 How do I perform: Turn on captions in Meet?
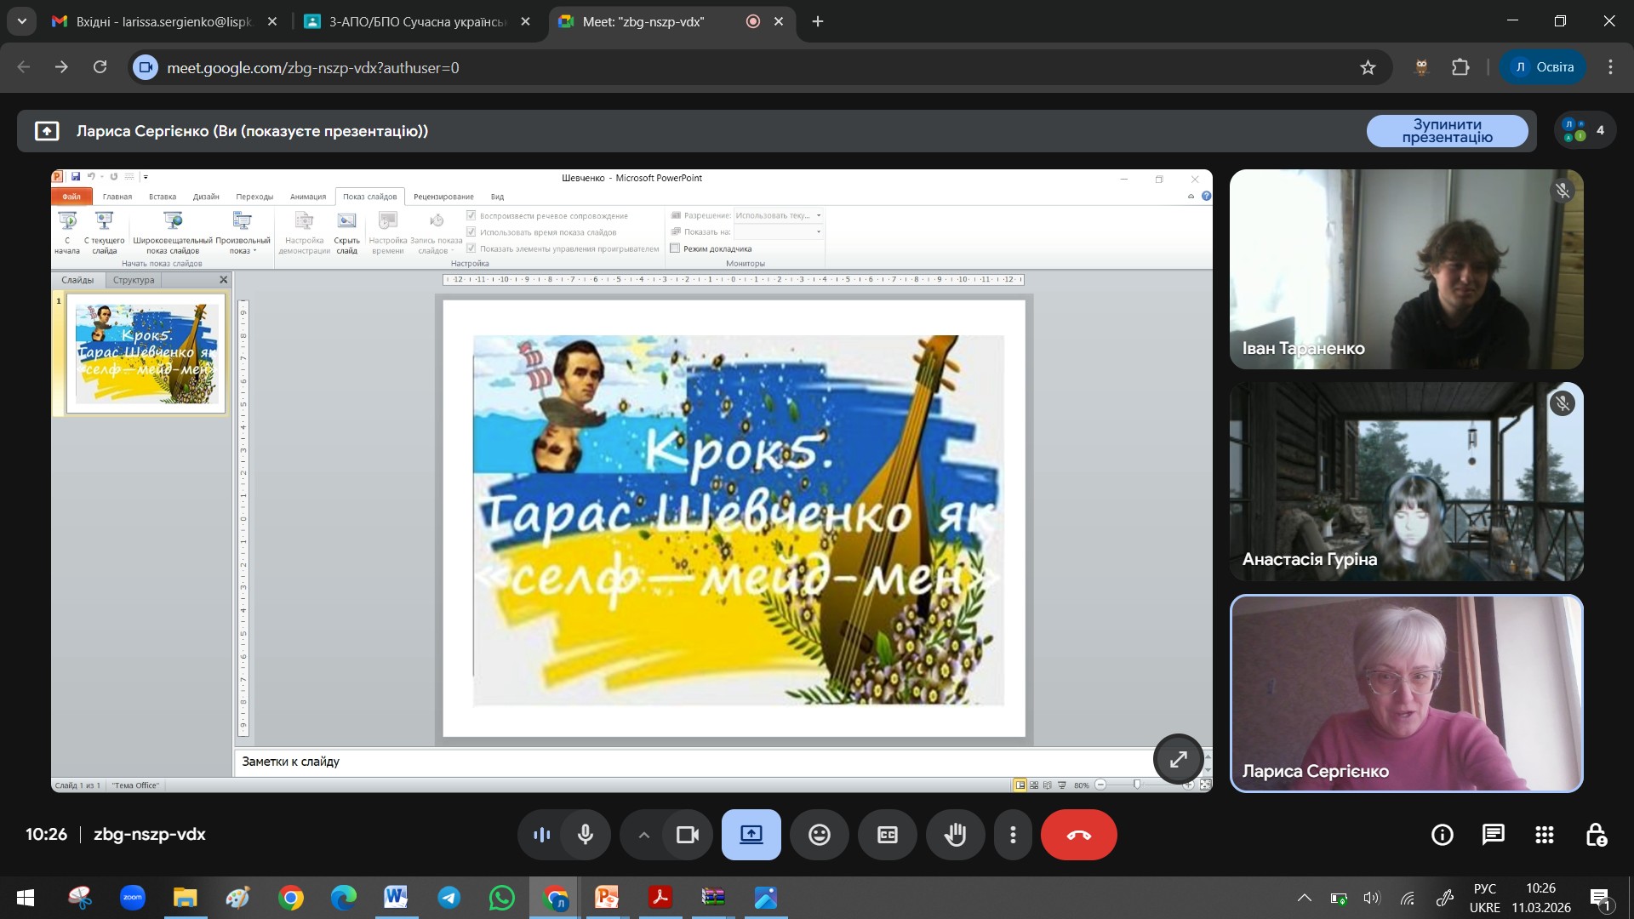pyautogui.click(x=887, y=835)
